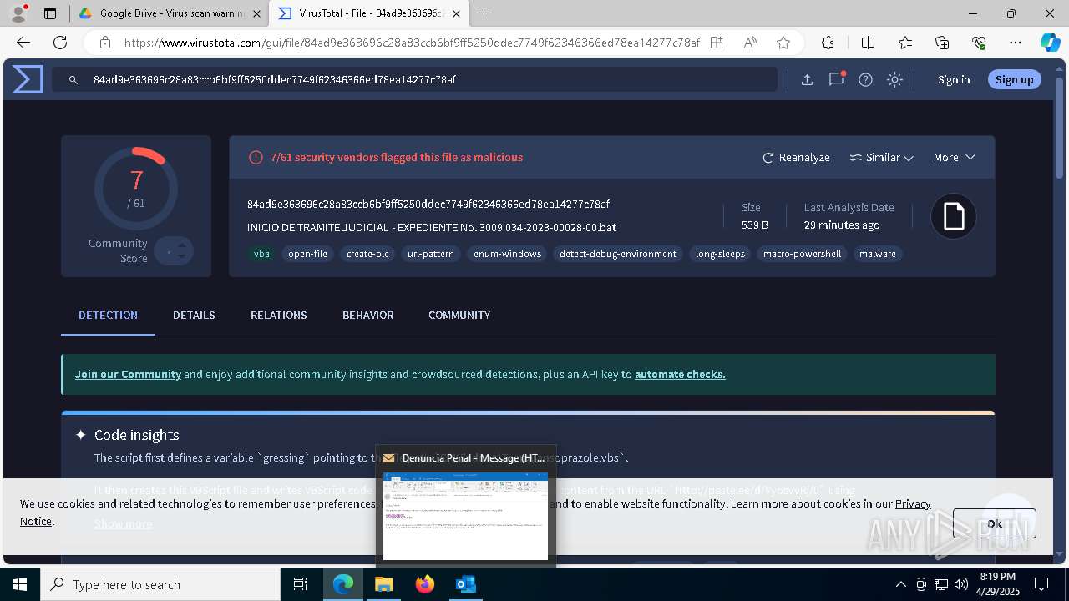Switch to the DETECTION tab

(108, 315)
